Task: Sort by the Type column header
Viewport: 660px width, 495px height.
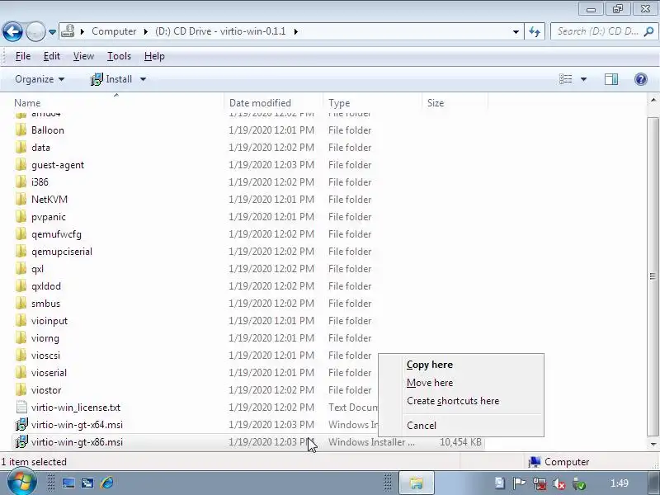Action: (339, 103)
